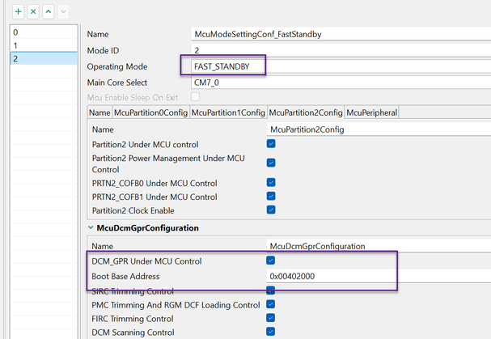Toggle FIRC Trimming Control checkbox
This screenshot has width=491, height=339.
coord(272,318)
